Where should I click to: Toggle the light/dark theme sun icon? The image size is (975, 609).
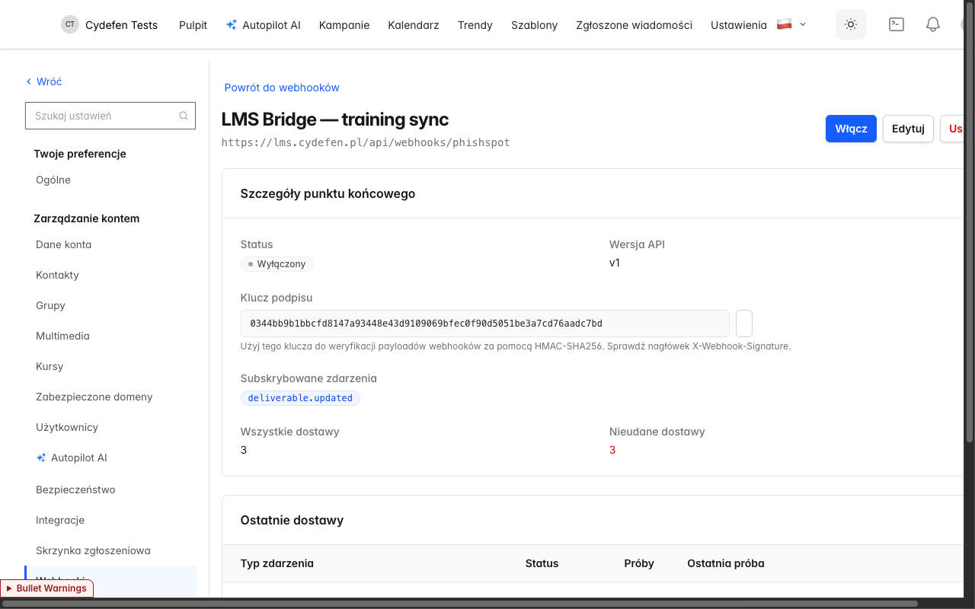(x=851, y=24)
